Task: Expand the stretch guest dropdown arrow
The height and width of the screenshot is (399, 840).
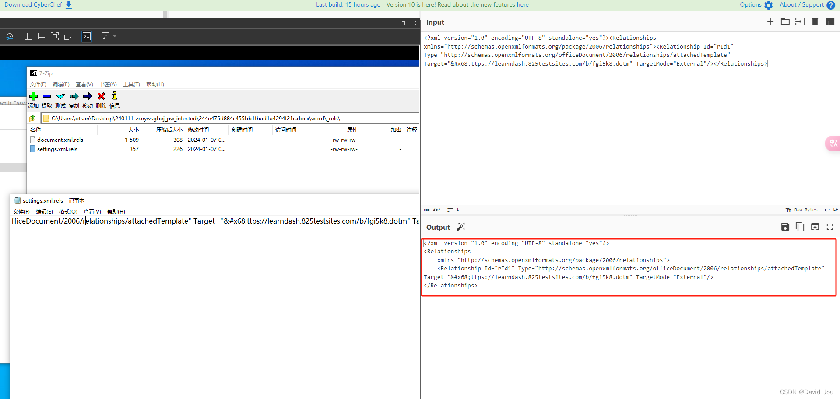Action: [x=115, y=36]
